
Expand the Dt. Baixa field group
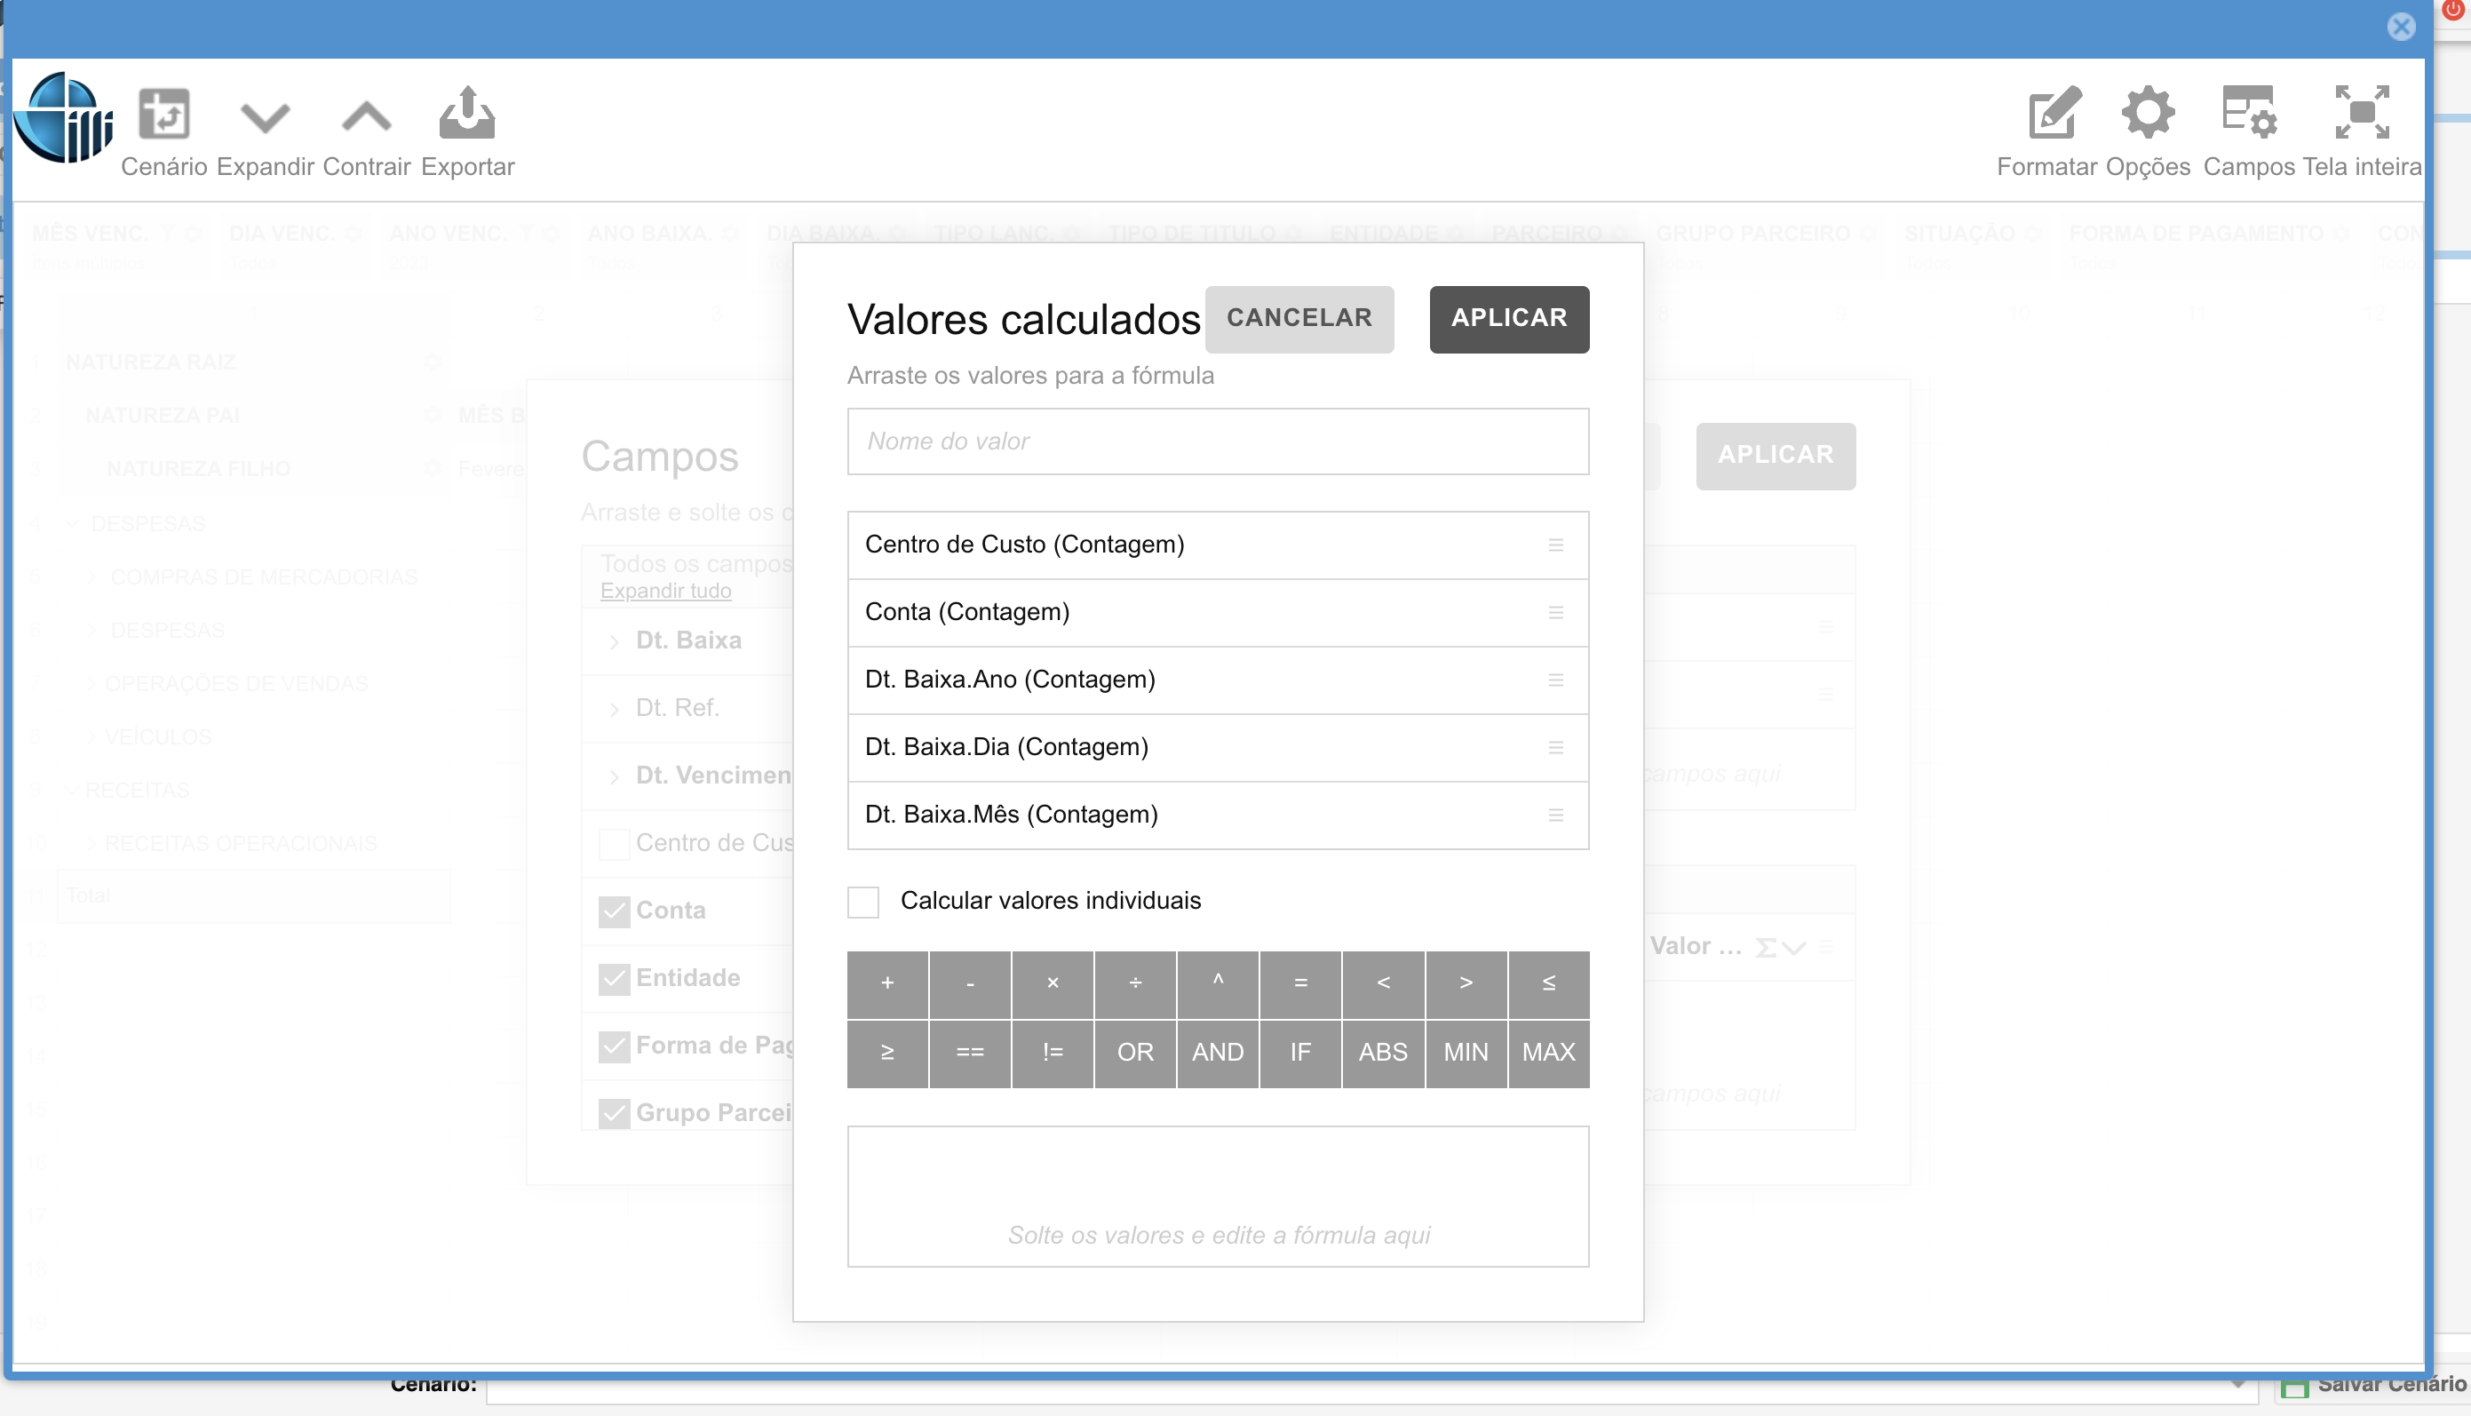pyautogui.click(x=615, y=642)
